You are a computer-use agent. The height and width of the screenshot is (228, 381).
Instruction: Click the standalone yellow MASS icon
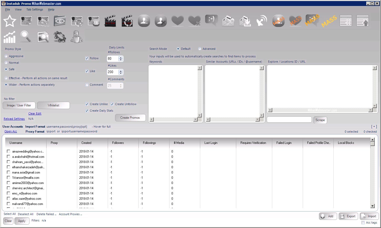pyautogui.click(x=329, y=21)
